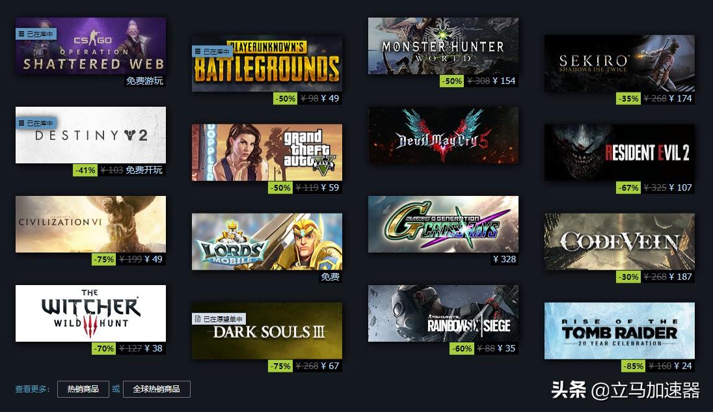The height and width of the screenshot is (412, 713).
Task: Open the Sekiro Shadows Die Twice capsule
Action: click(x=620, y=63)
